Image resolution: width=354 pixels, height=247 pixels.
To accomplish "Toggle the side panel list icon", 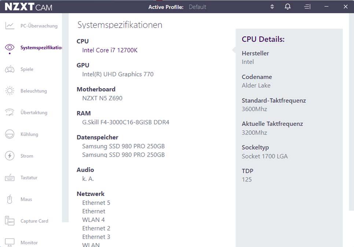I will coord(307,7).
